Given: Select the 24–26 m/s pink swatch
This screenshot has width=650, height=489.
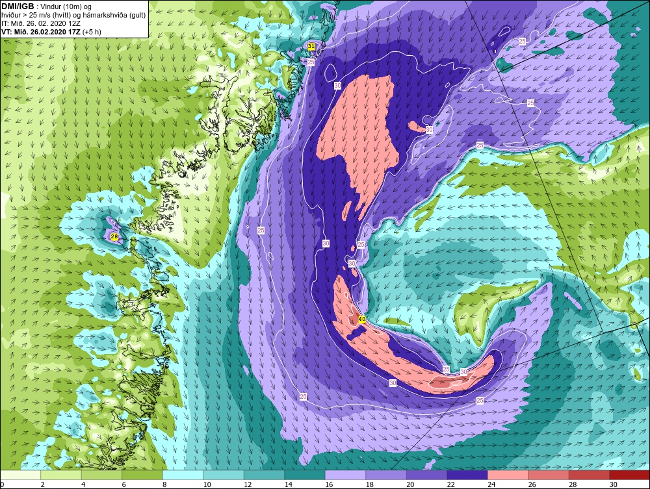Looking at the screenshot, I should [508, 475].
